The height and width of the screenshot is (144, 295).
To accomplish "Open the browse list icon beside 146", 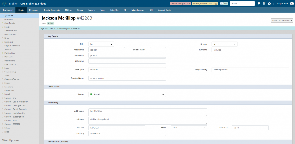I will coord(222,3).
